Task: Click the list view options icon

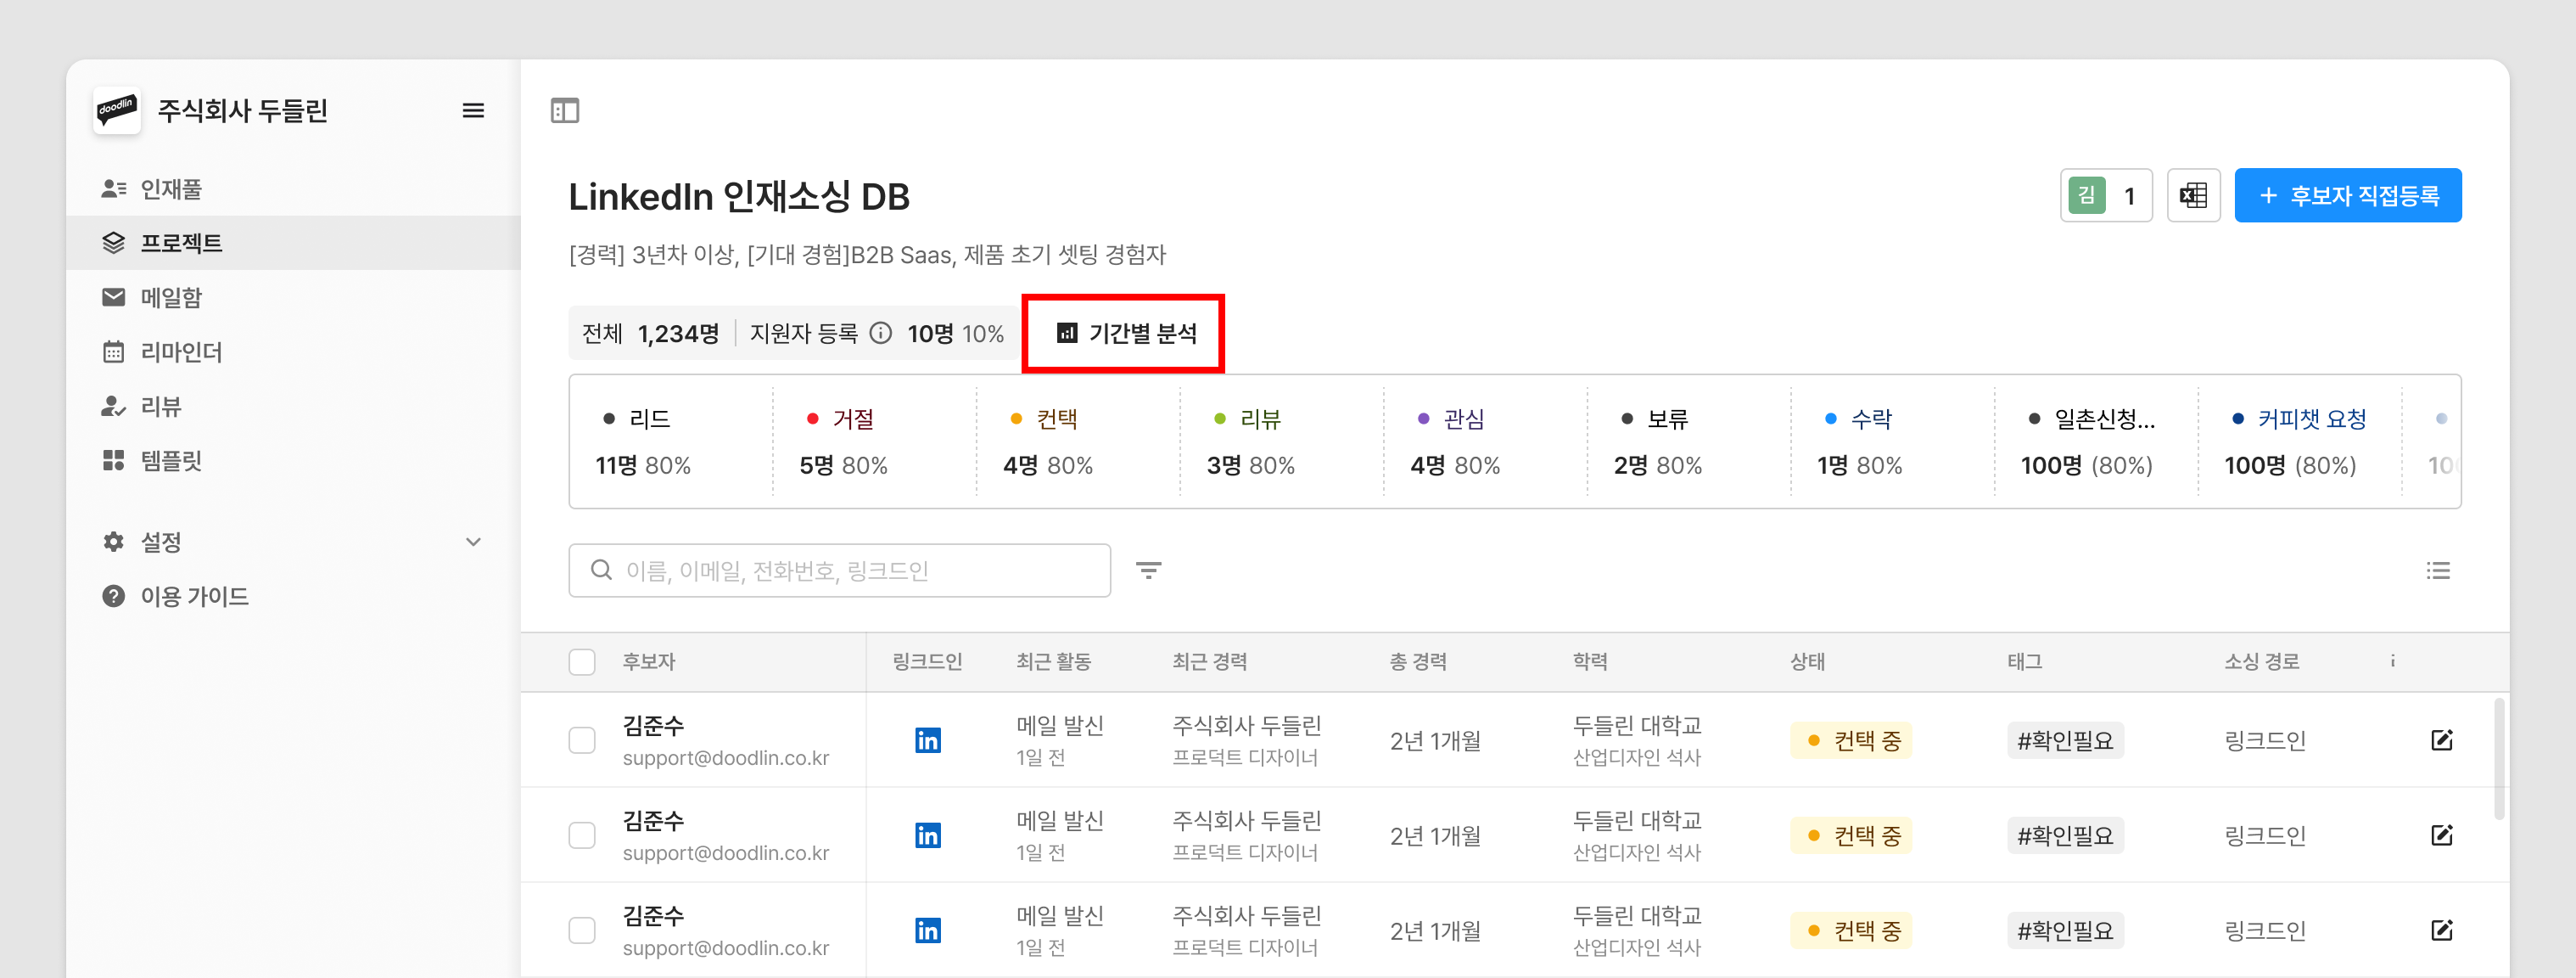Action: pyautogui.click(x=2438, y=570)
